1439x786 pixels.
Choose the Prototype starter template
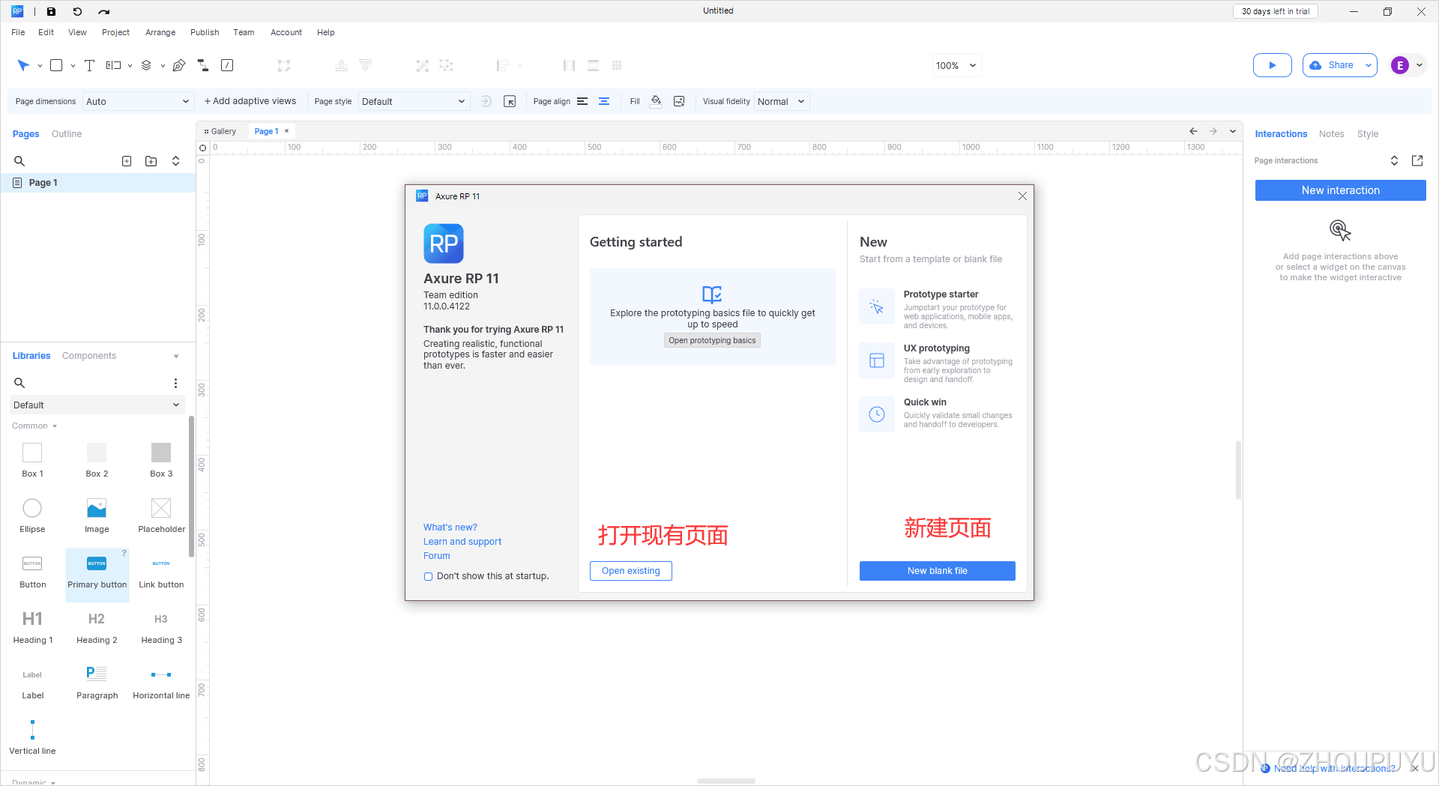[937, 308]
